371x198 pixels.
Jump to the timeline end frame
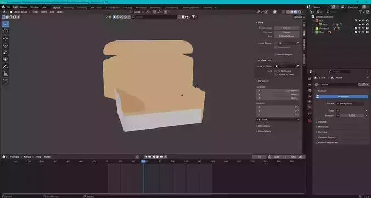165,157
